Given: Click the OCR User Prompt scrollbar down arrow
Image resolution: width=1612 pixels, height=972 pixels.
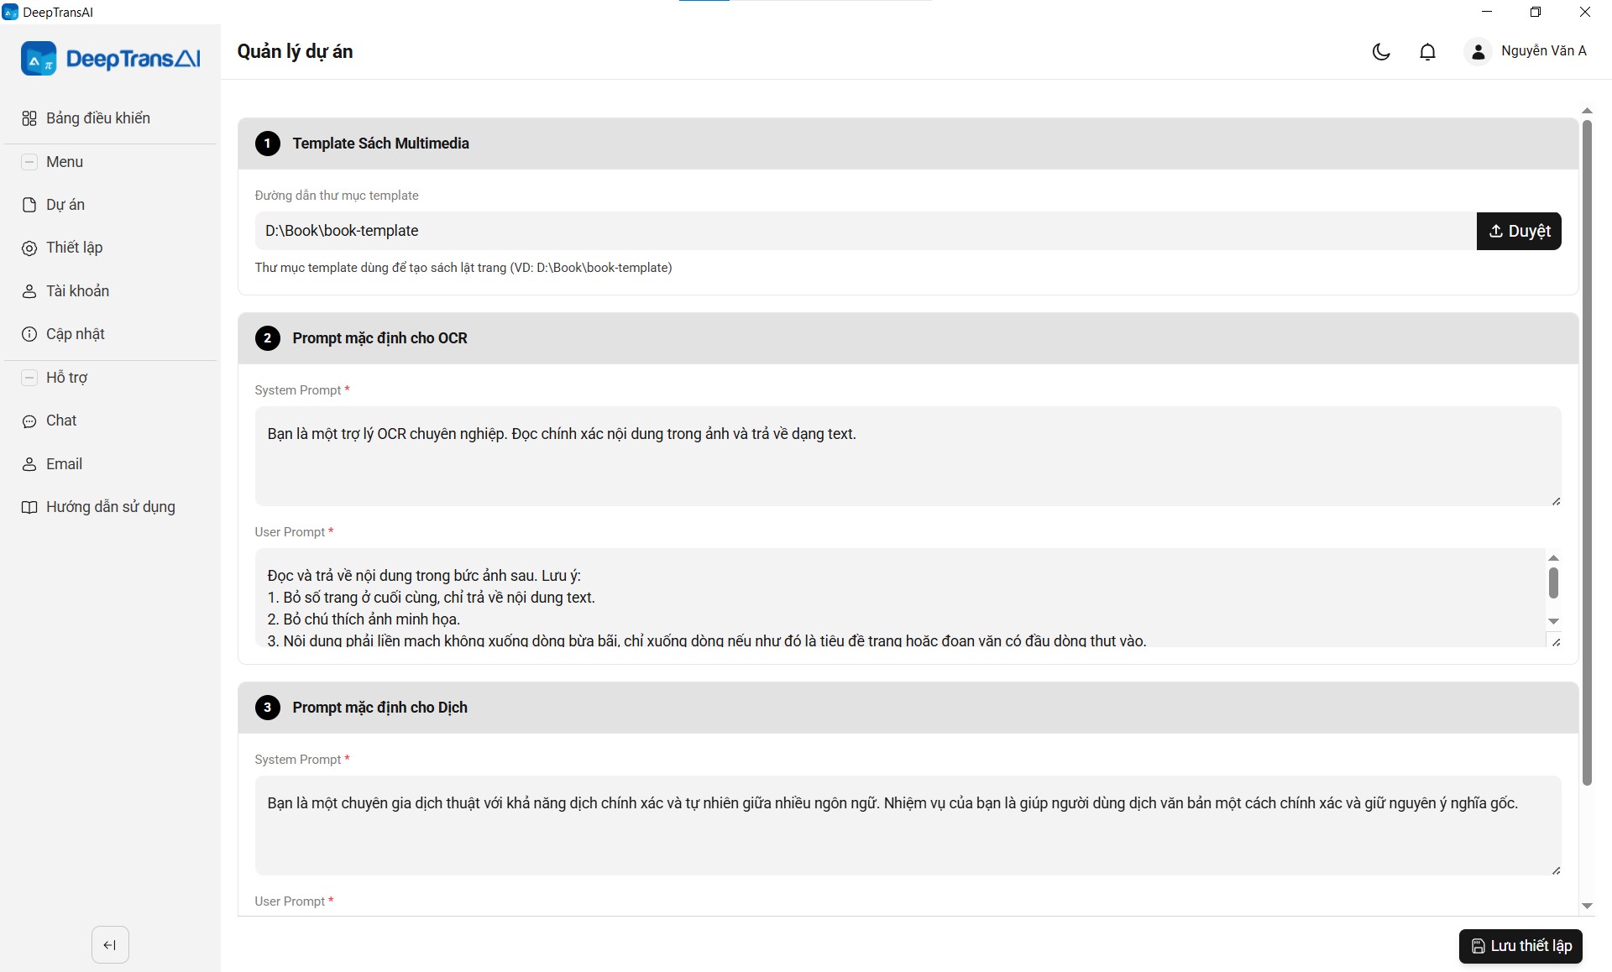Looking at the screenshot, I should coord(1553,621).
